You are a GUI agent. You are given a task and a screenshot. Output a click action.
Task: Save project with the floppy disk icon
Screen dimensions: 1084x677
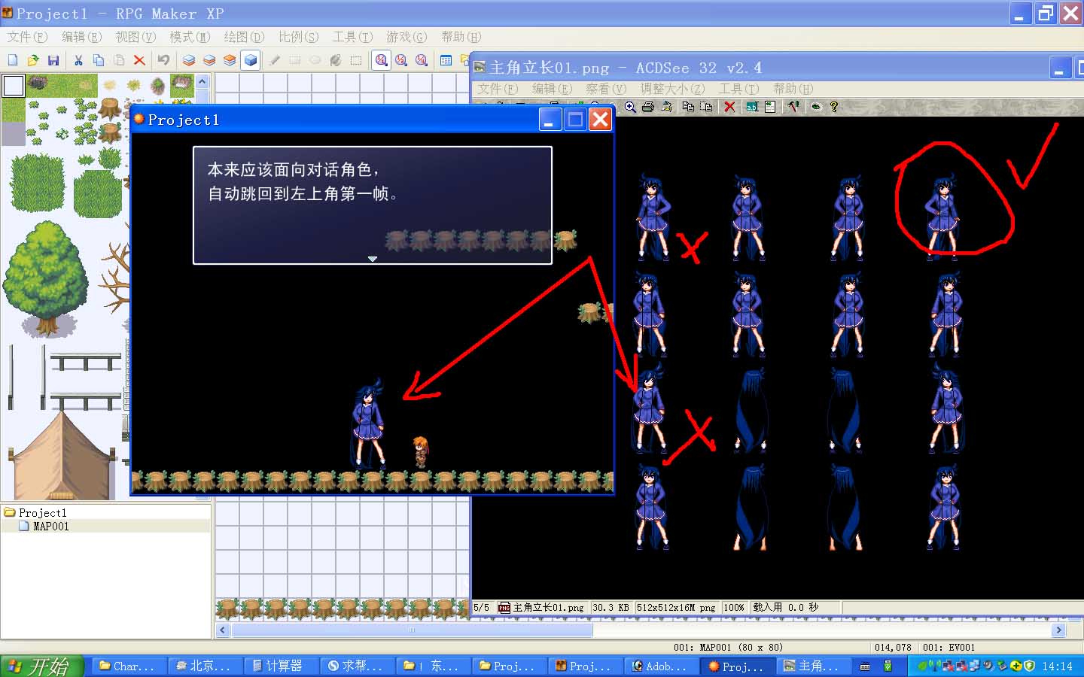click(x=53, y=60)
